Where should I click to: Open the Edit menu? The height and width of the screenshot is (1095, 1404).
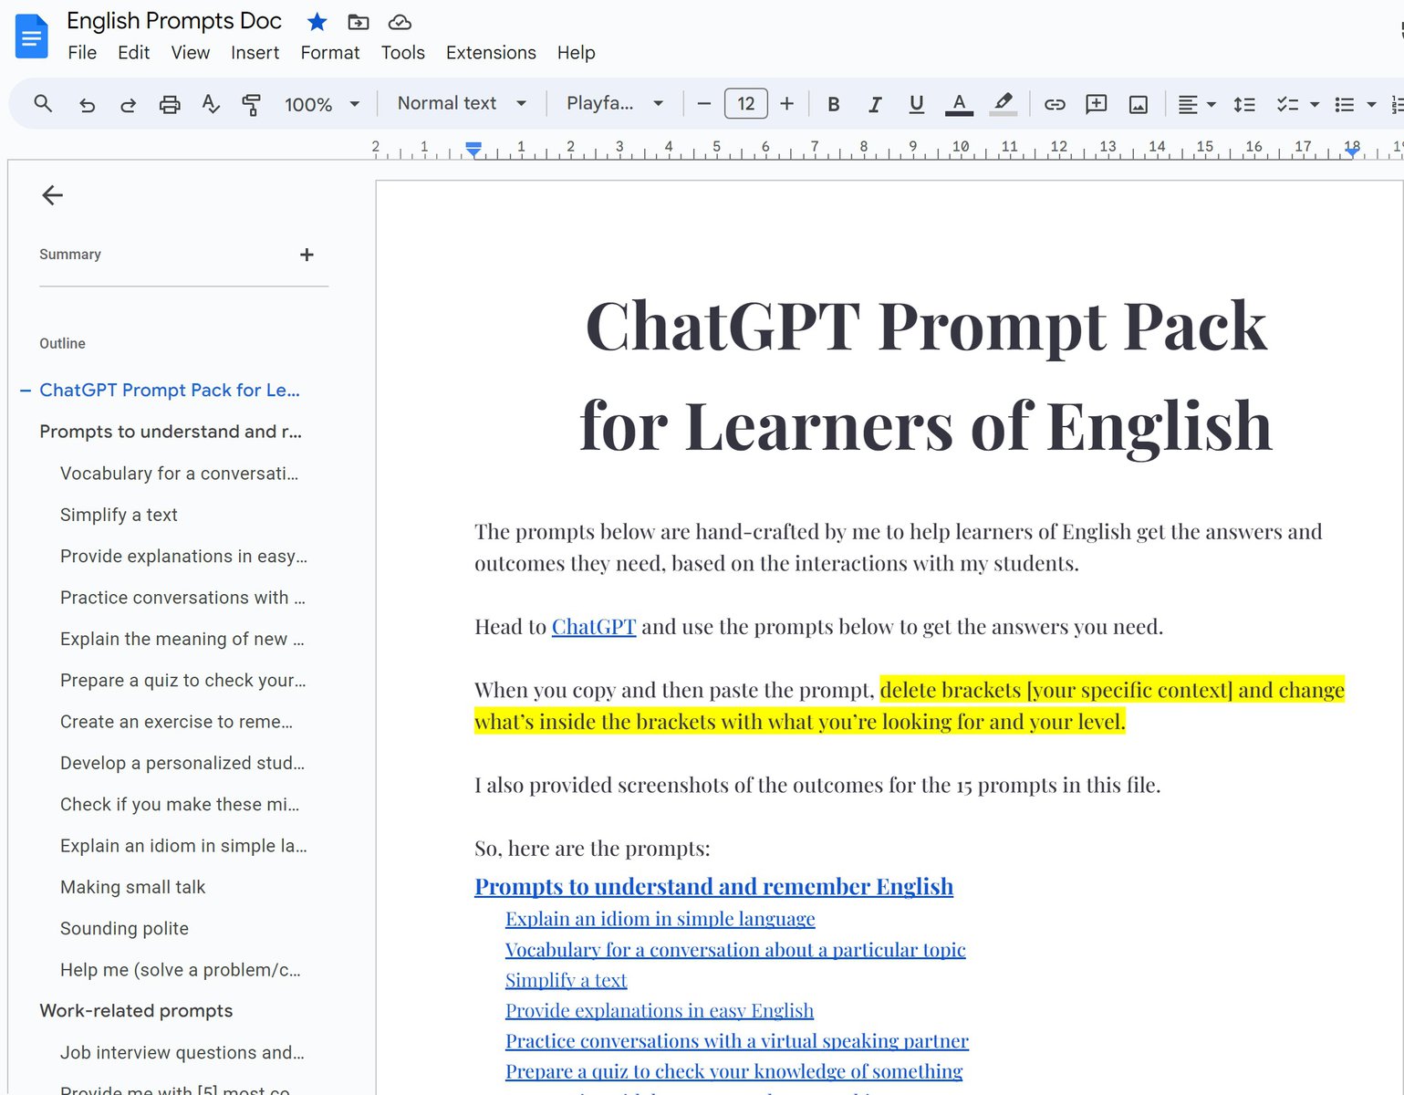point(133,53)
